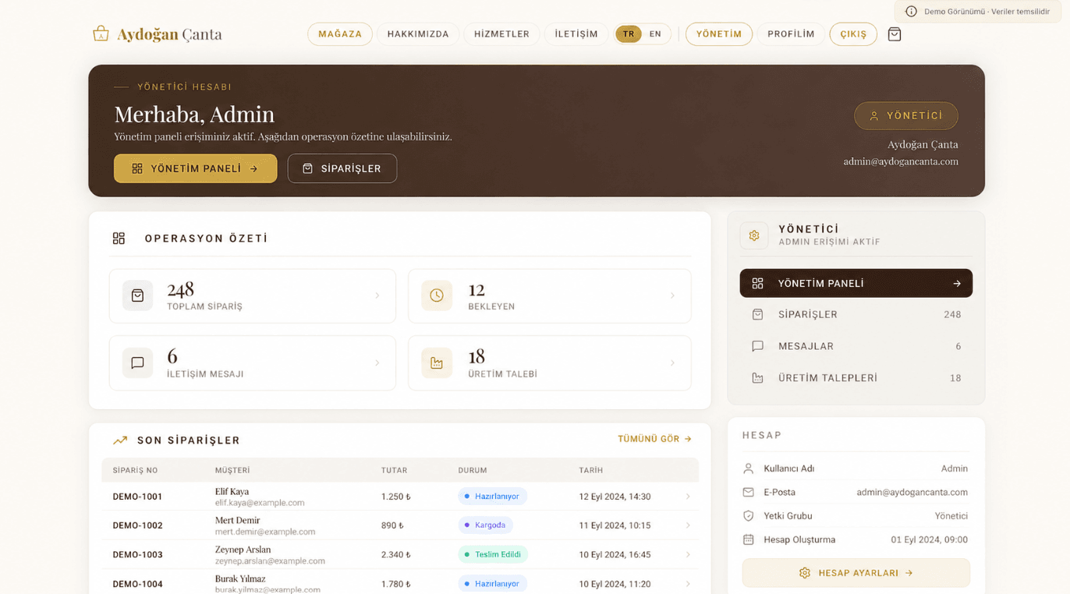Image resolution: width=1070 pixels, height=594 pixels.
Task: Click the info icon in demo notice
Action: [x=911, y=12]
